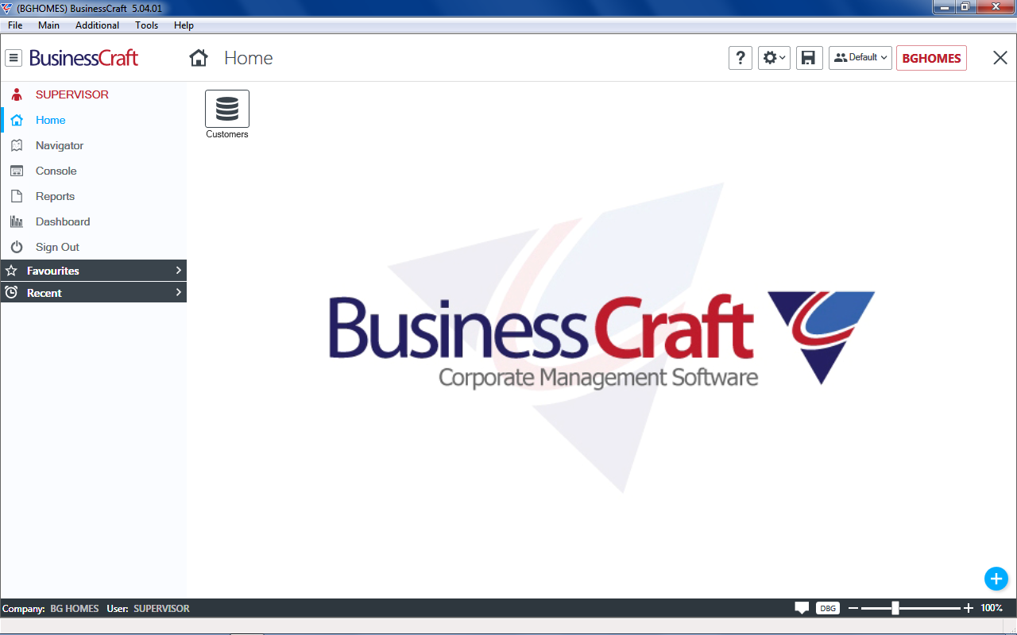Click the BGHOMES company button

(x=931, y=58)
